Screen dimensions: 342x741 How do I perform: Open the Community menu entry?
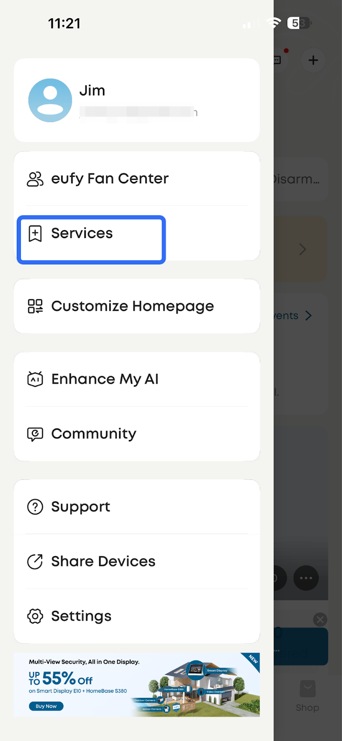tap(94, 434)
